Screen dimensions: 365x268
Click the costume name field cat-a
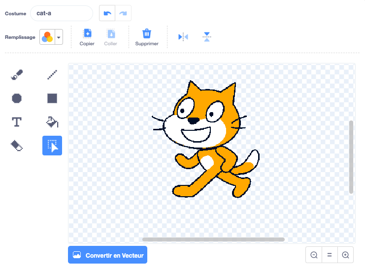(62, 13)
